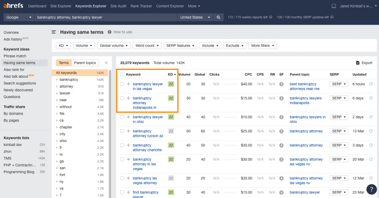
Task: Open the Global volume filter dropdown
Action: click(114, 46)
